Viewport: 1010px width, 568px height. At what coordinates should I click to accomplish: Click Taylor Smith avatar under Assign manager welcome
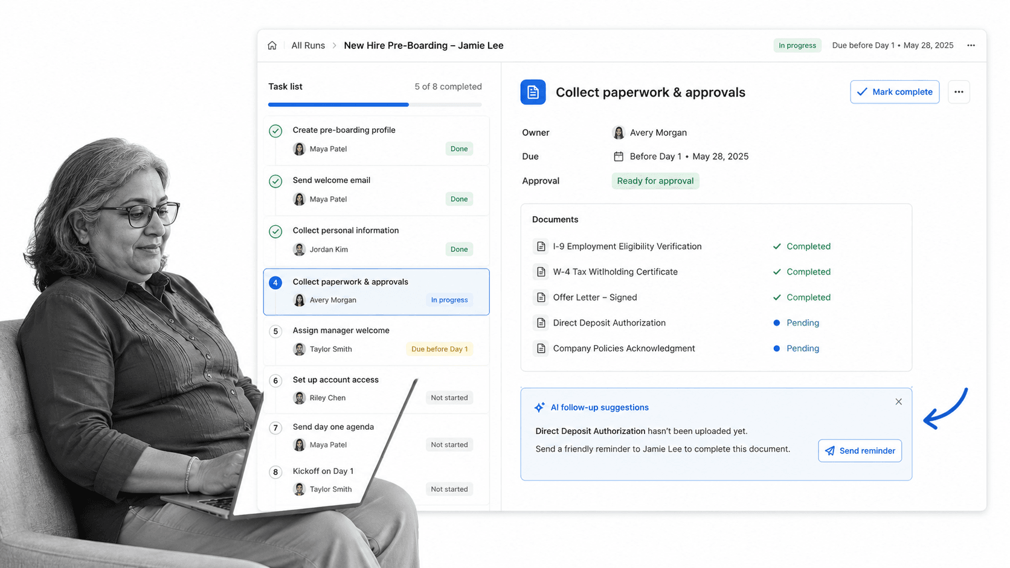tap(299, 349)
